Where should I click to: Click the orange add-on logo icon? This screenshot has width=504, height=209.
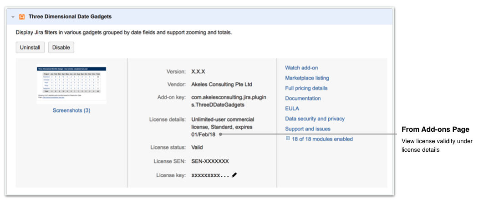point(21,17)
